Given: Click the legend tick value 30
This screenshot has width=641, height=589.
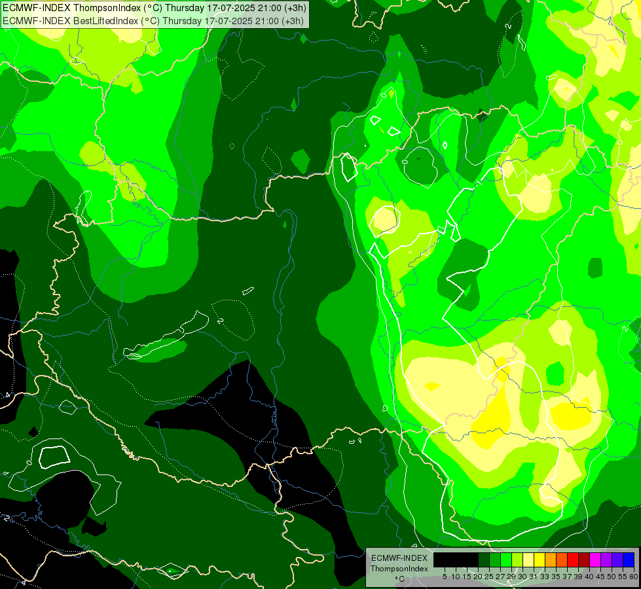Looking at the screenshot, I should coord(523,577).
